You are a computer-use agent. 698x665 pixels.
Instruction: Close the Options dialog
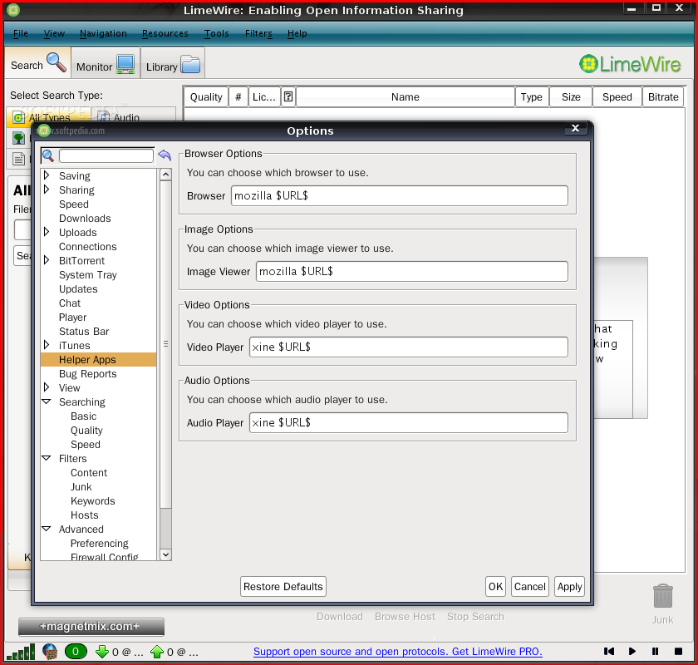coord(576,128)
